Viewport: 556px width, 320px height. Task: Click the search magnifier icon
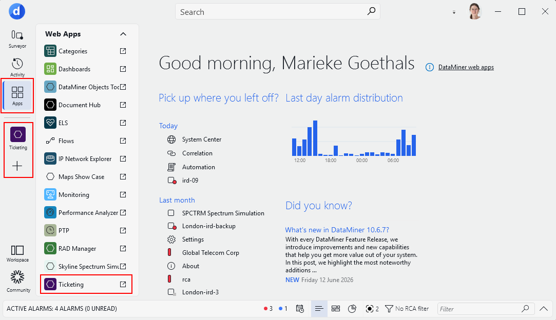371,11
